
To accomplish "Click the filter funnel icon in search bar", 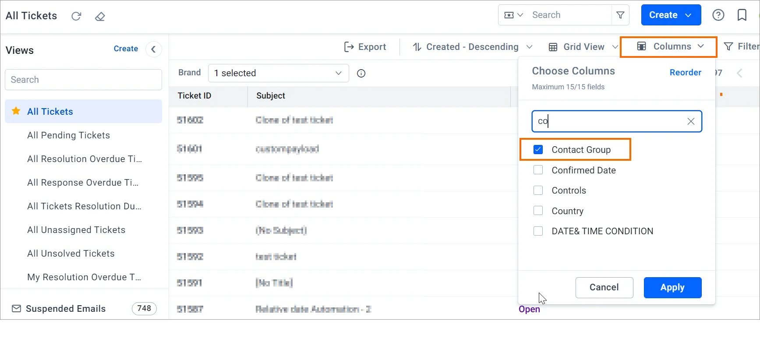I will pyautogui.click(x=620, y=15).
